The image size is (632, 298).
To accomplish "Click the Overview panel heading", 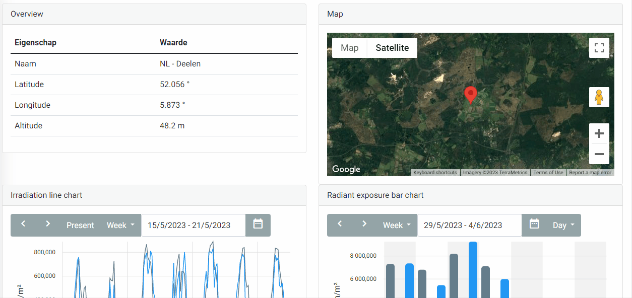I will coord(27,14).
